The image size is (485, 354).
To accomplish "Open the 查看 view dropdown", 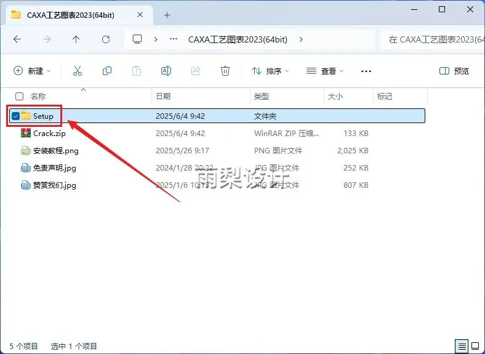I will pyautogui.click(x=325, y=71).
